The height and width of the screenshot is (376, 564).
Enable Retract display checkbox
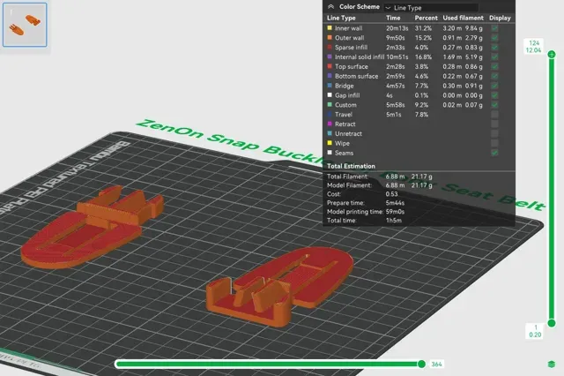click(x=494, y=124)
